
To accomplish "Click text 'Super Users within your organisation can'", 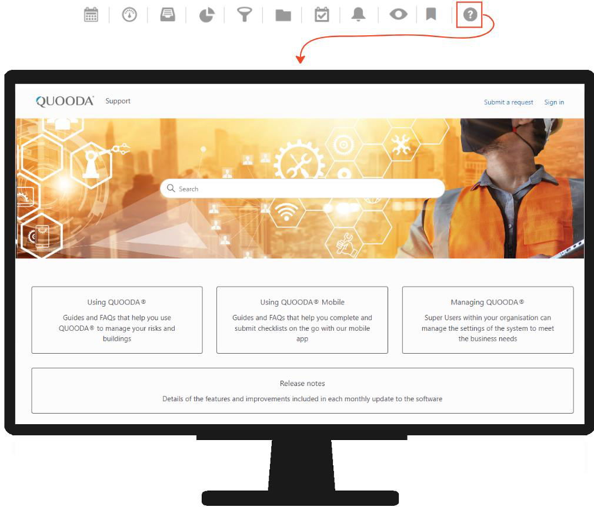I will 488,318.
